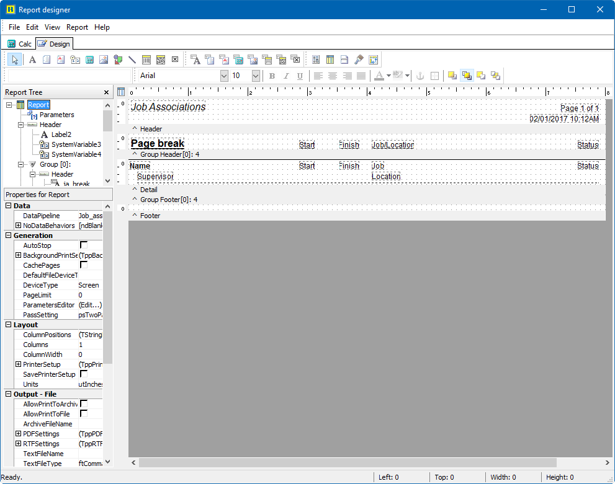Click the anchor icon on the format toolbar
The image size is (615, 484).
(x=420, y=76)
